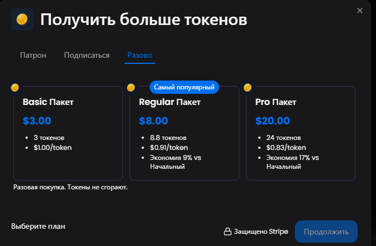Screen dimensions: 376x246
Task: Close the token purchase dialog
Action: (x=360, y=11)
